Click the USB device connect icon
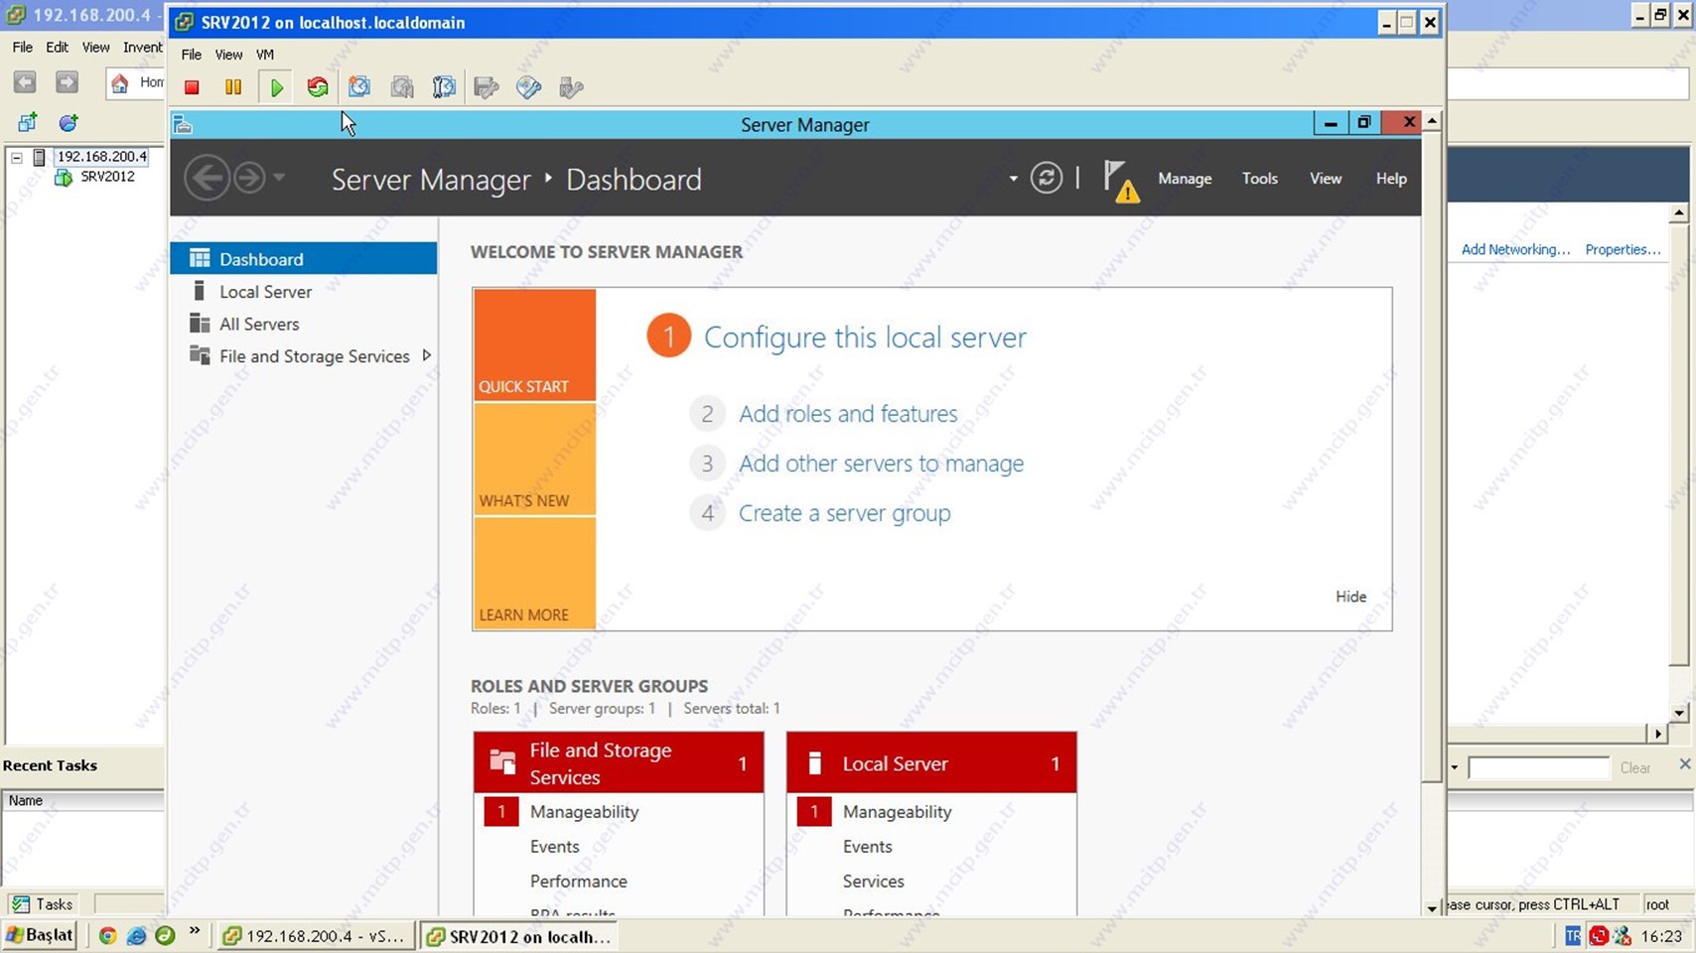 571,87
